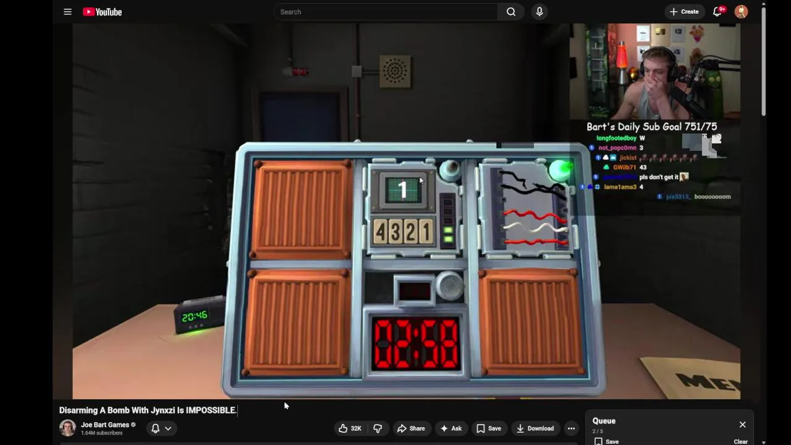This screenshot has width=791, height=445.
Task: Save the queue as playlist
Action: pos(606,441)
